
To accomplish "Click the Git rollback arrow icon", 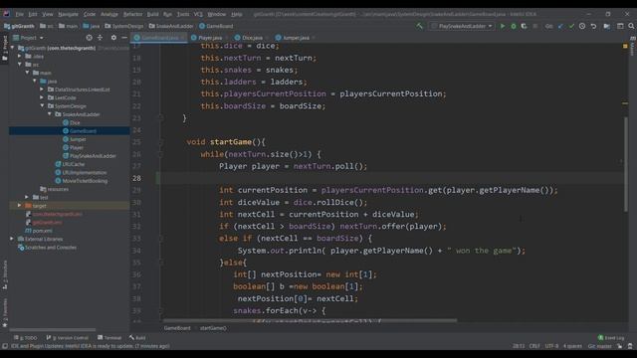I will [593, 26].
